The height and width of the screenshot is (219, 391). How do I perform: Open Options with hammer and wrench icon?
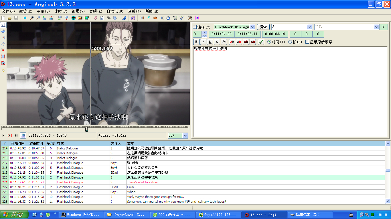190,18
